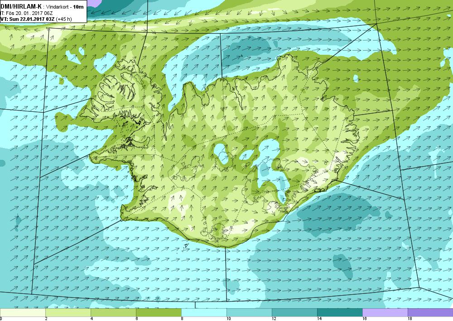Click the '(+45 h)' forecast offset text
The width and height of the screenshot is (453, 321).
coord(64,19)
